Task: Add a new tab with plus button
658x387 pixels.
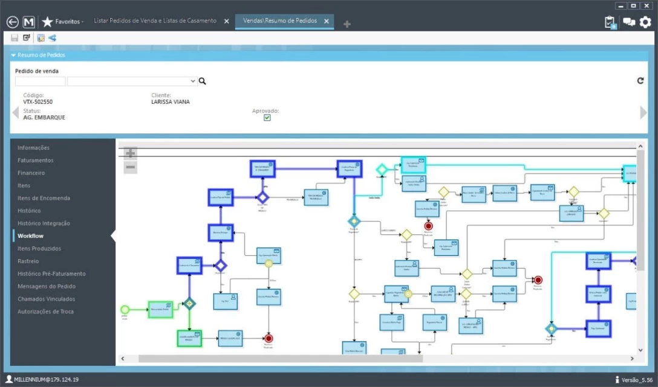Action: pos(347,24)
